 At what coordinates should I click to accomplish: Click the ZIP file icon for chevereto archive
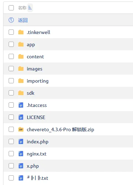pos(21,129)
